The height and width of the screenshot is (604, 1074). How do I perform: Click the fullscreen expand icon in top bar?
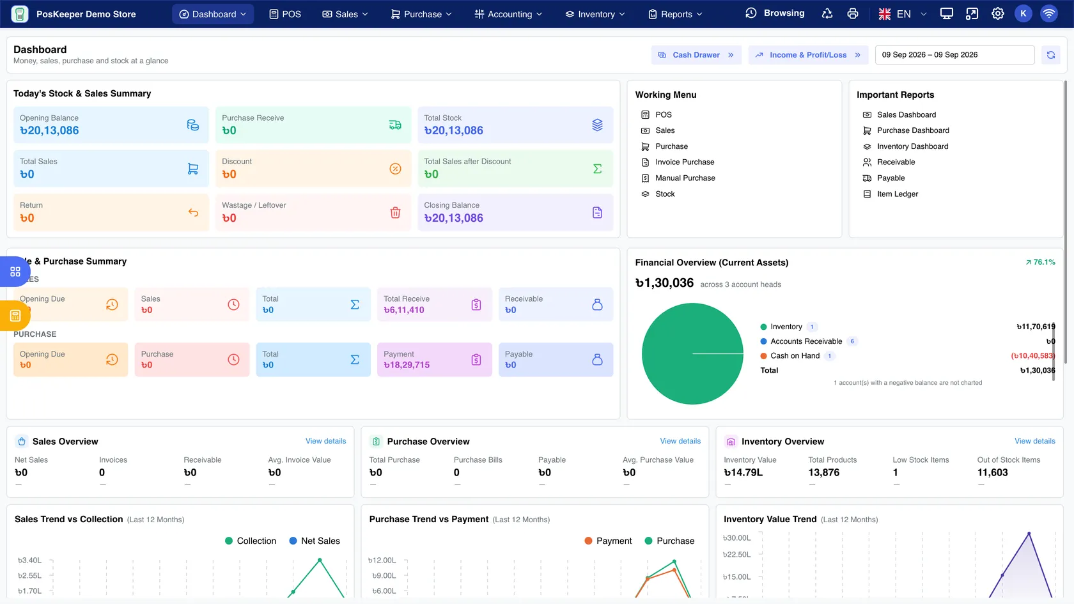[x=972, y=14]
